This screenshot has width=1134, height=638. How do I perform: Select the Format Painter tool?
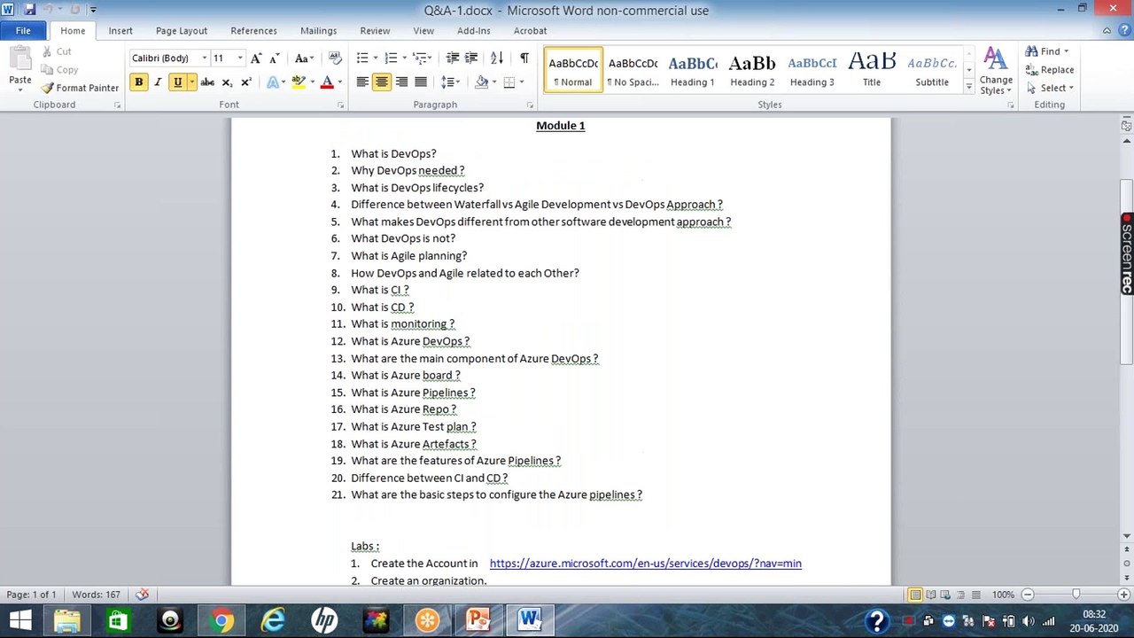(80, 88)
